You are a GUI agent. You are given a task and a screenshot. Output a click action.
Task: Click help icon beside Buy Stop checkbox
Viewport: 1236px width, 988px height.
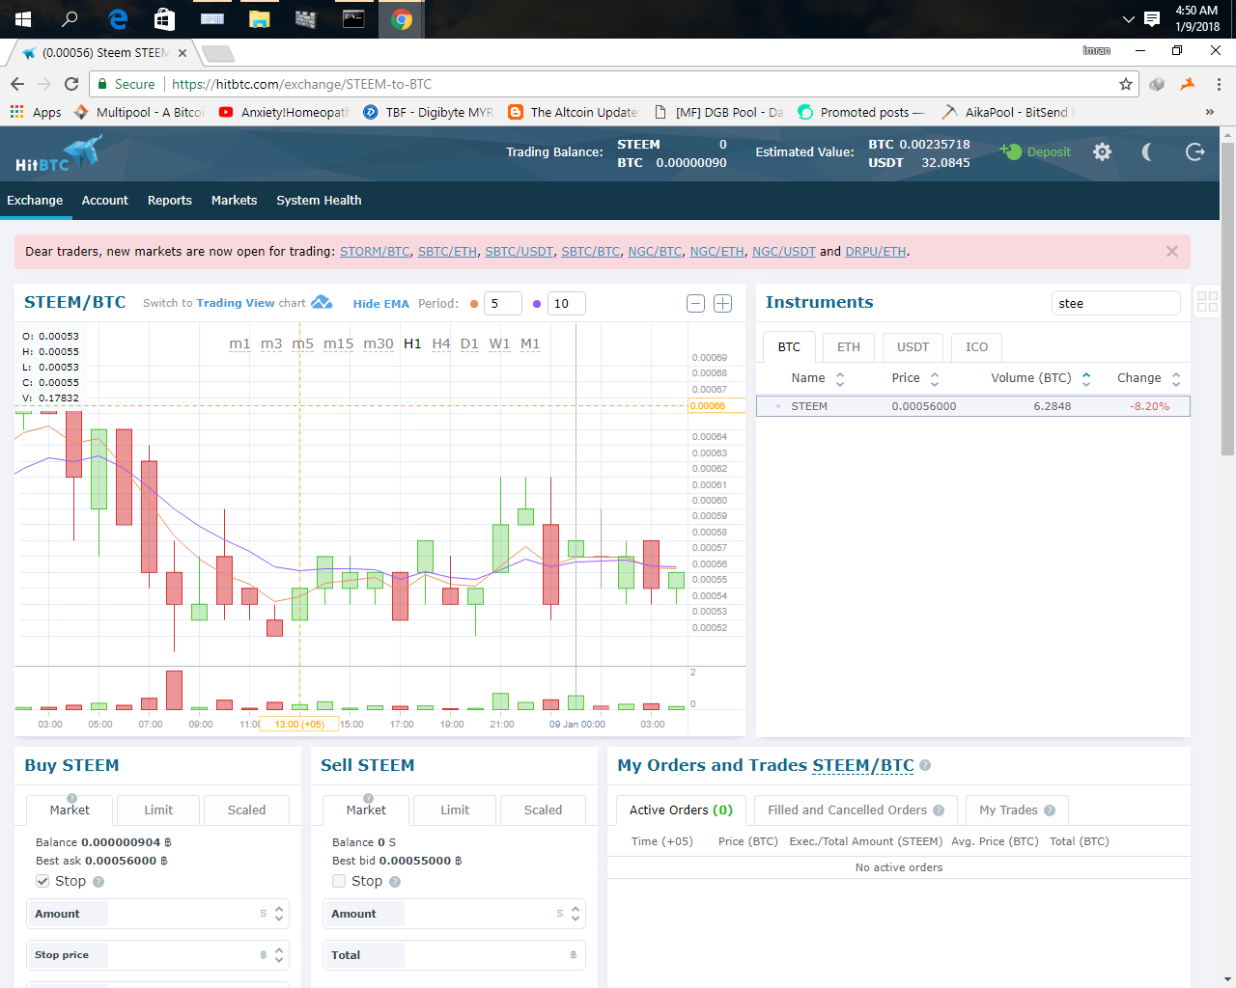coord(98,882)
